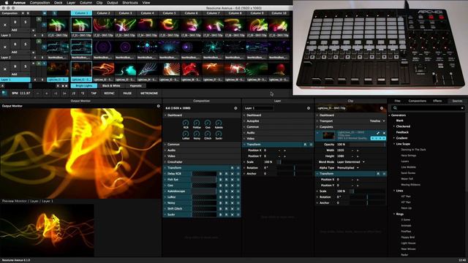Screen dimensions: 468x263
Task: Click the RESYNC button
Action: coord(109,94)
